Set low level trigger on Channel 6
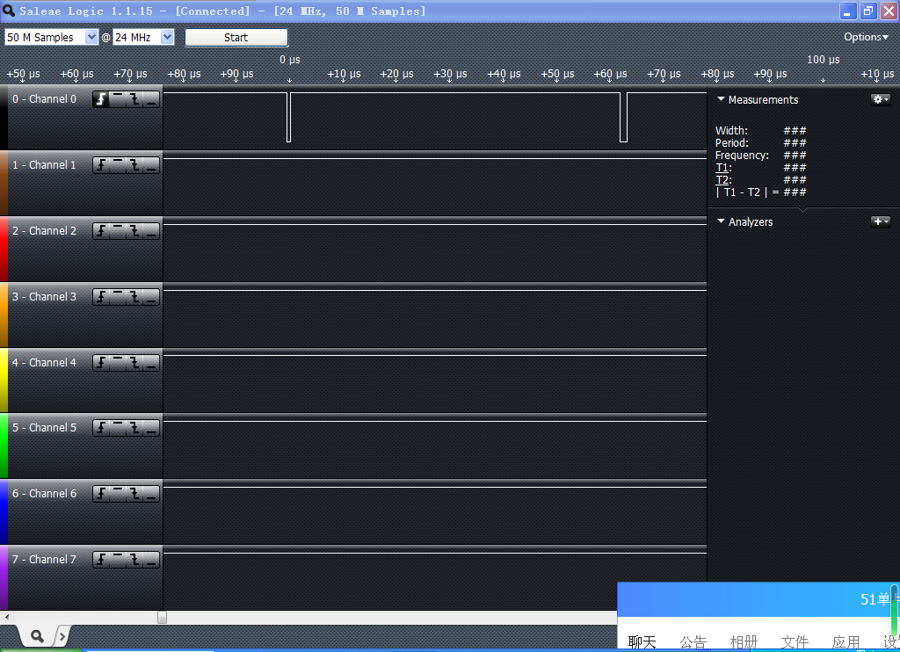The image size is (900, 652). (151, 494)
